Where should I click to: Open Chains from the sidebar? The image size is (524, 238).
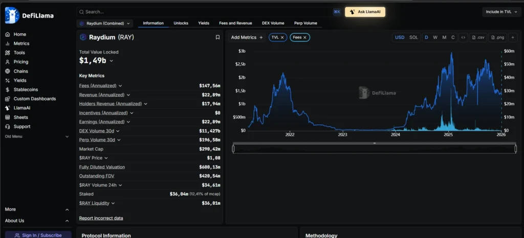click(x=20, y=71)
